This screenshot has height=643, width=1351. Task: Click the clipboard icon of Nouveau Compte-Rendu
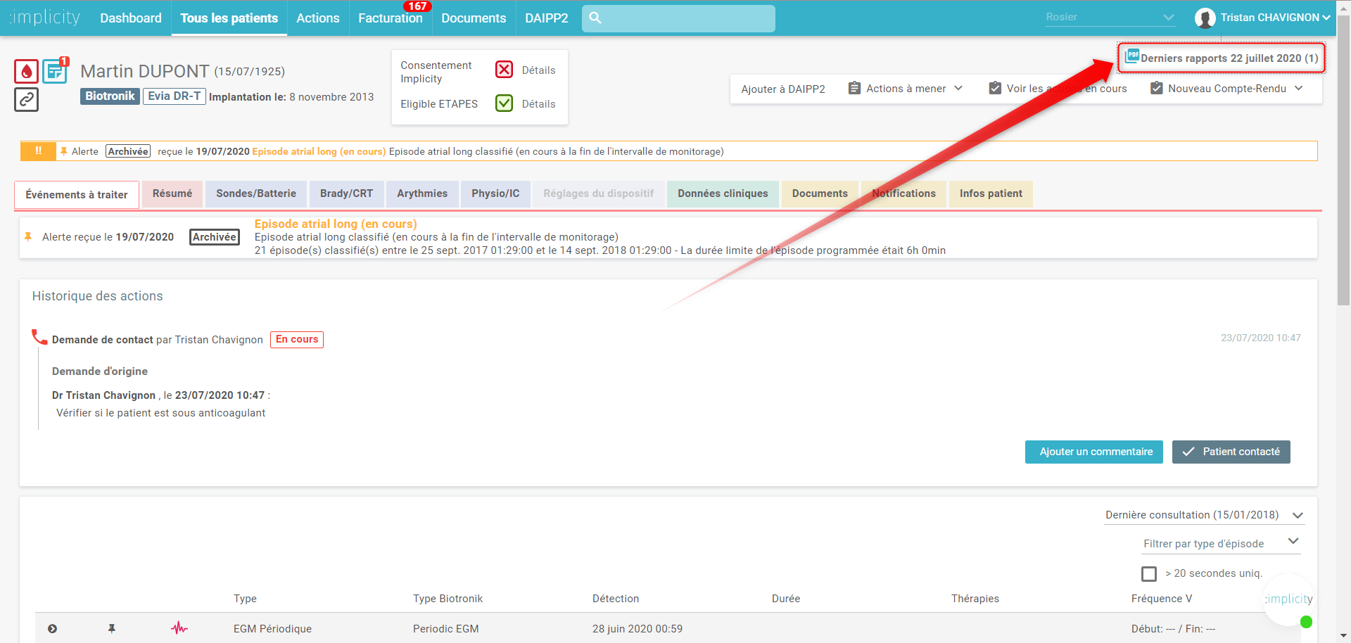(x=1156, y=88)
